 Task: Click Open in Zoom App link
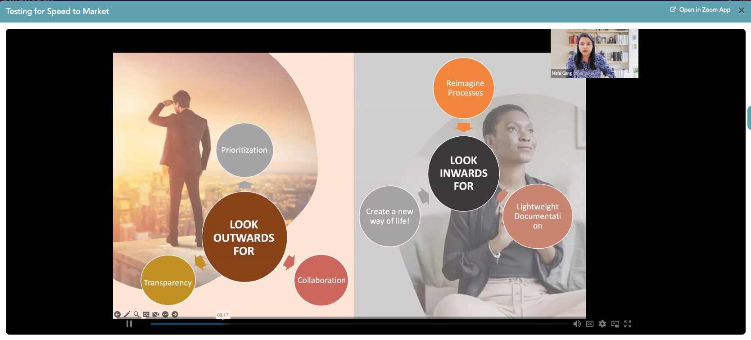coord(705,10)
